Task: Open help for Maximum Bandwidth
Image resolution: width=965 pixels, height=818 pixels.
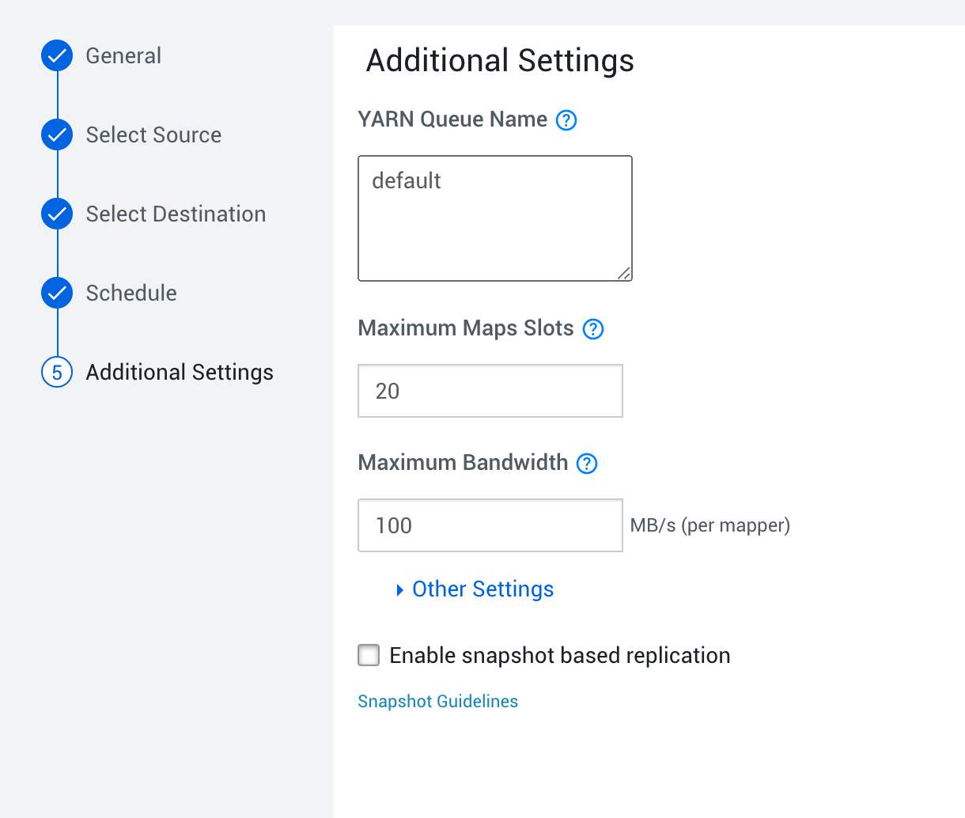Action: (x=586, y=464)
